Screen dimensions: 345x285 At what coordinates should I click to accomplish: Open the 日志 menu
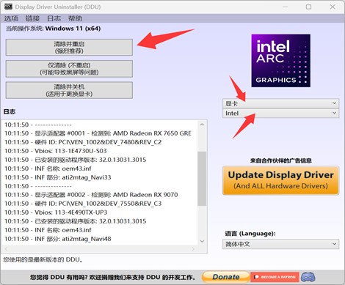point(54,18)
